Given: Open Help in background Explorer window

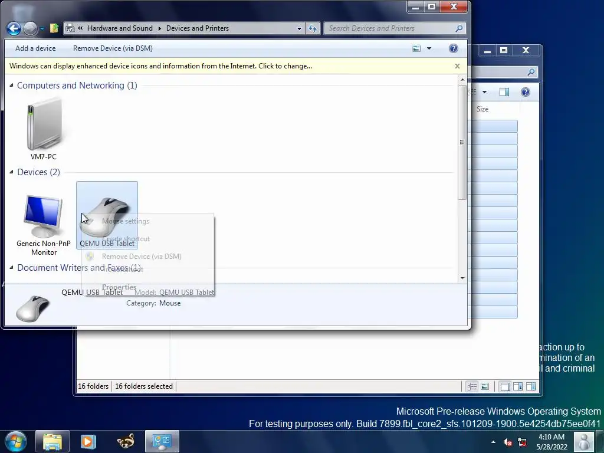Looking at the screenshot, I should 526,92.
